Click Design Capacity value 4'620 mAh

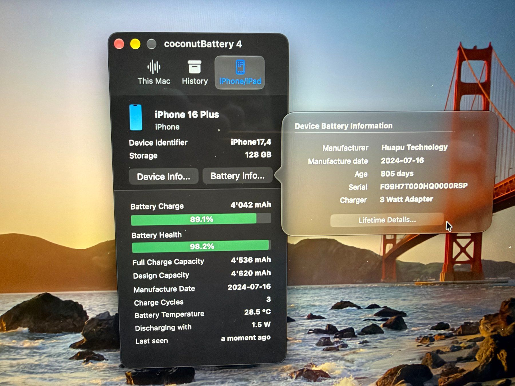tap(251, 273)
